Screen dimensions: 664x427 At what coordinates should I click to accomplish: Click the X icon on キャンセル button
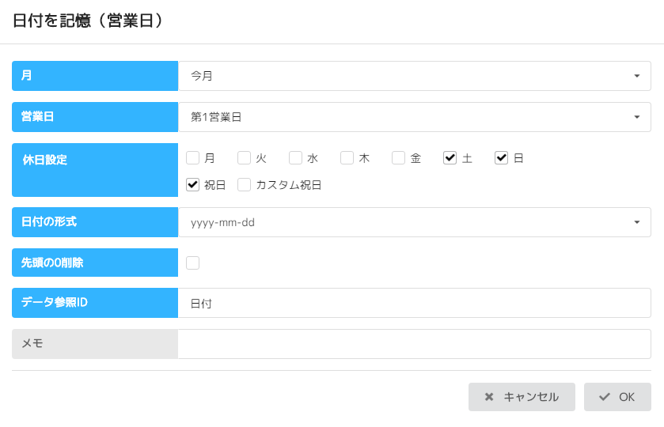pos(489,397)
